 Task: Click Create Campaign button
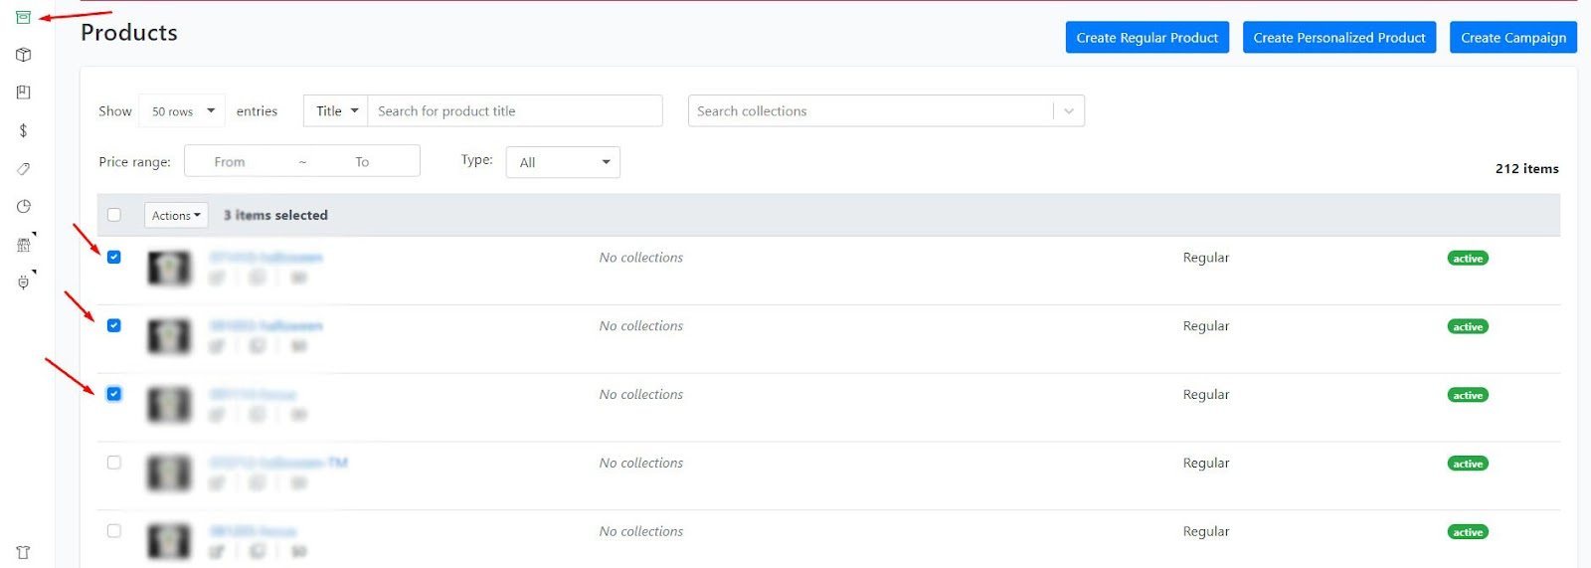coord(1512,38)
